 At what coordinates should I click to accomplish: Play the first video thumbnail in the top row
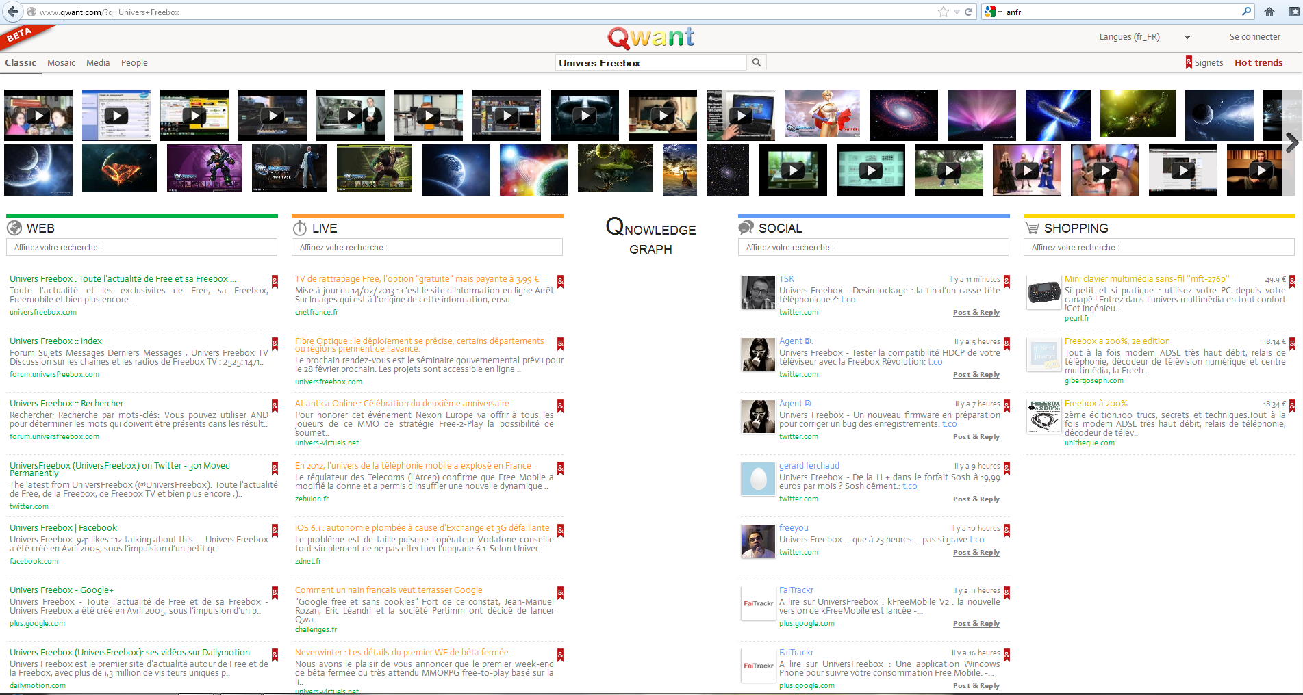[38, 116]
